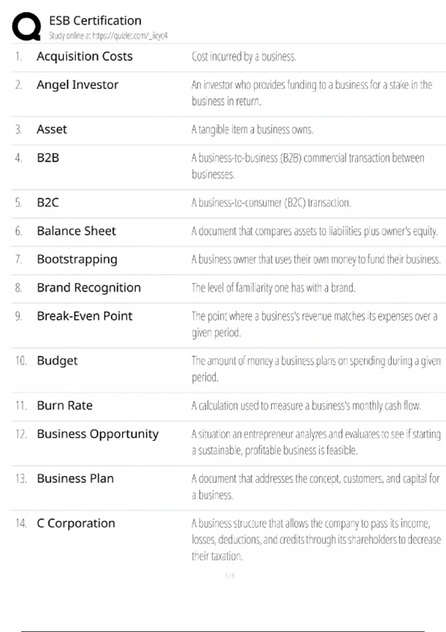This screenshot has width=446, height=632.
Task: Click the Brand Recognition definition text
Action: pos(273,288)
